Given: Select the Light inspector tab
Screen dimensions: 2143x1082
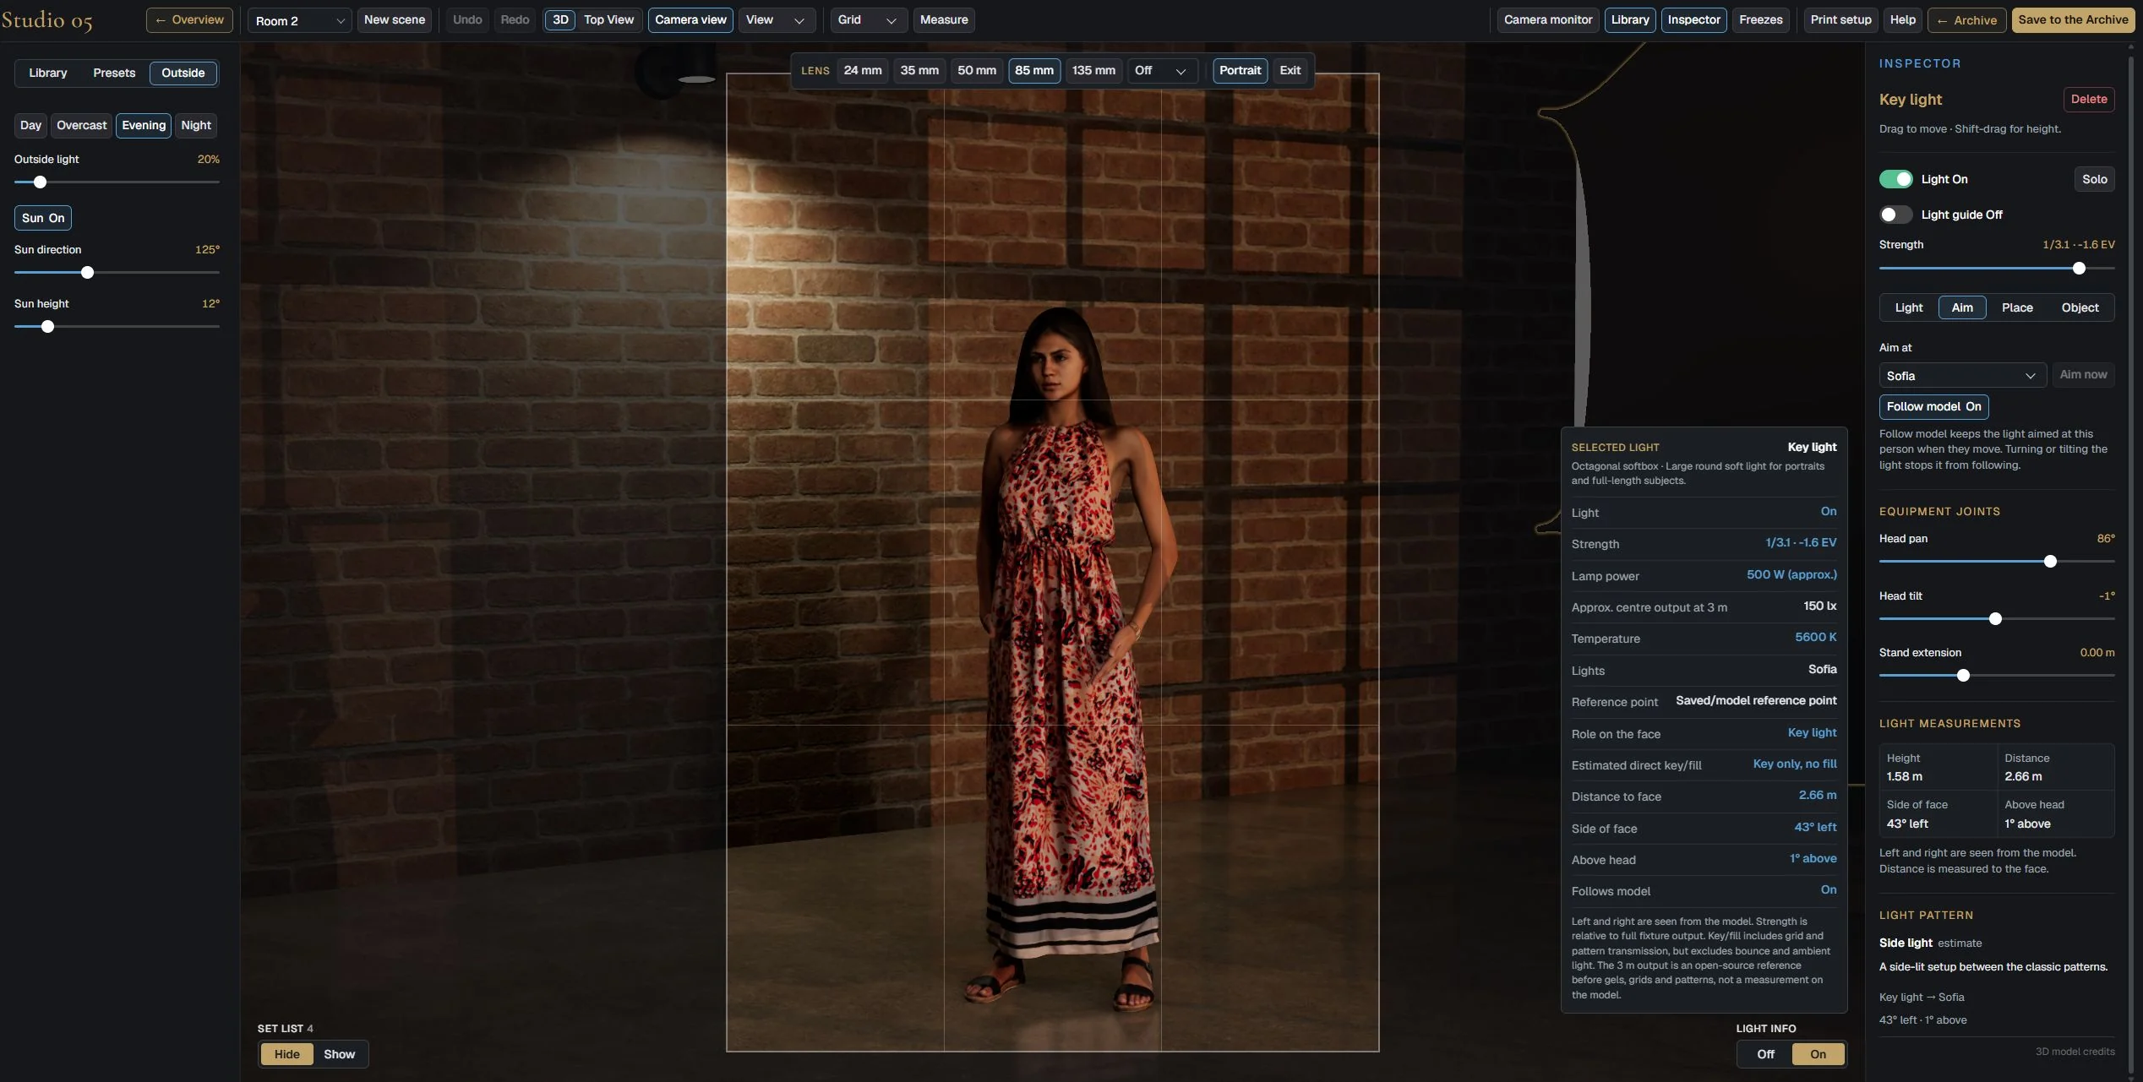Looking at the screenshot, I should (x=1908, y=307).
